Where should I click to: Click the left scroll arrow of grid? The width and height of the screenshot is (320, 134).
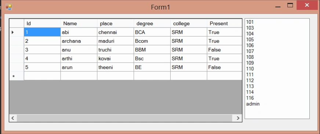tap(13, 118)
